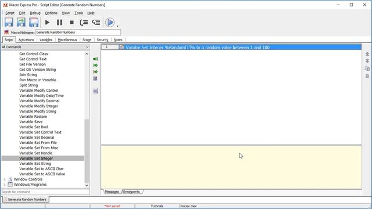Viewport: 372px width, 209px height.
Task: Select Variable Set String command
Action: pos(35,164)
